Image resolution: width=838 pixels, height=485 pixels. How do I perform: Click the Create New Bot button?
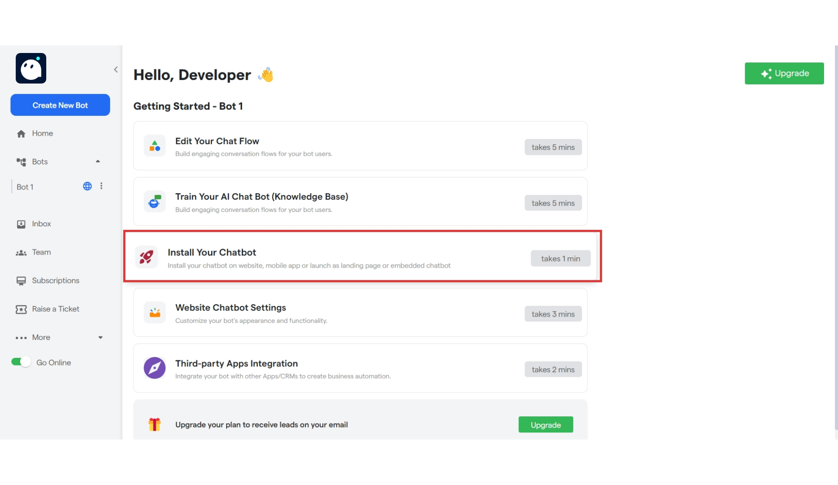(60, 105)
